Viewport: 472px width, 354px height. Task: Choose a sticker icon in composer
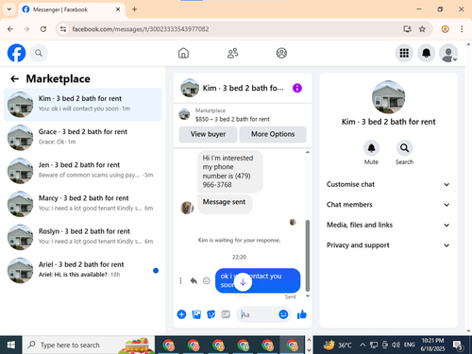coord(211,314)
